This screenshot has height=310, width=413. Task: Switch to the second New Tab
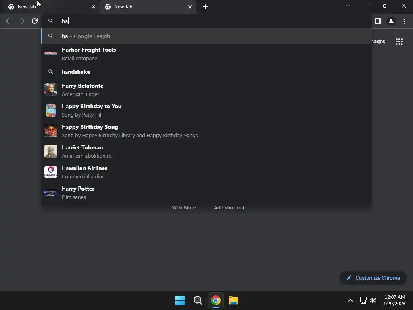click(x=148, y=7)
